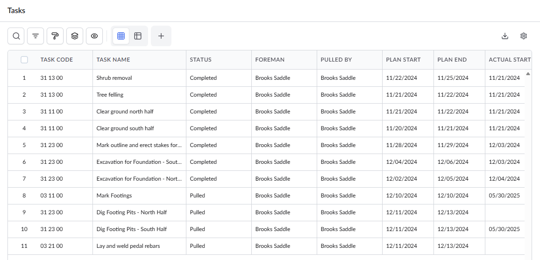This screenshot has height=260, width=540.
Task: Click plan start 12/10/2024
Action: click(x=402, y=196)
